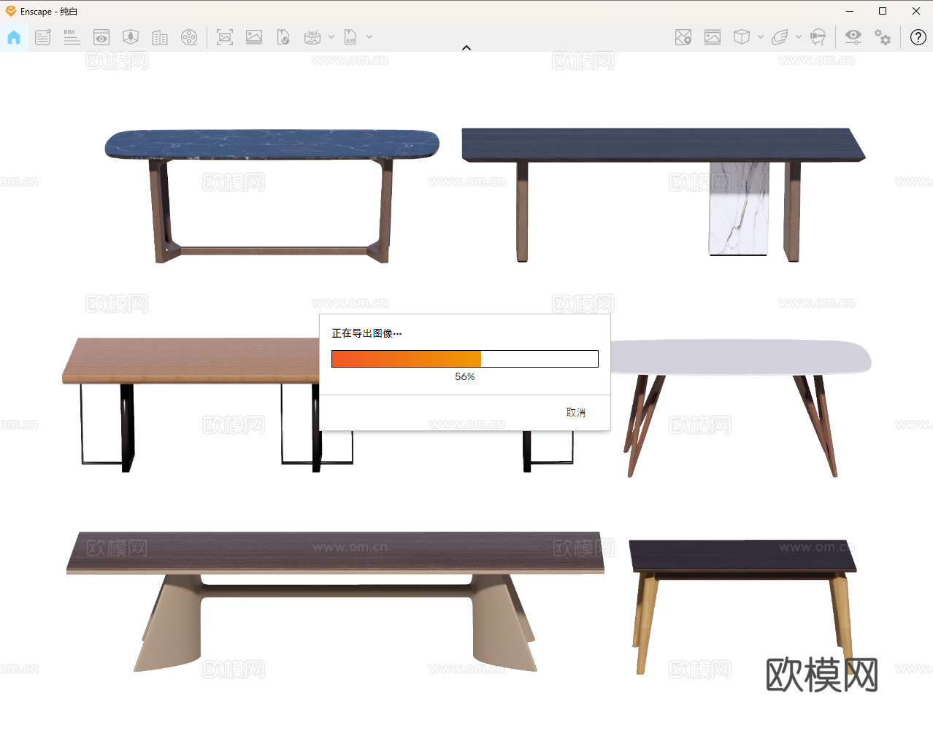The image size is (933, 752).
Task: Switch projection mode with cube icon
Action: pyautogui.click(x=742, y=37)
